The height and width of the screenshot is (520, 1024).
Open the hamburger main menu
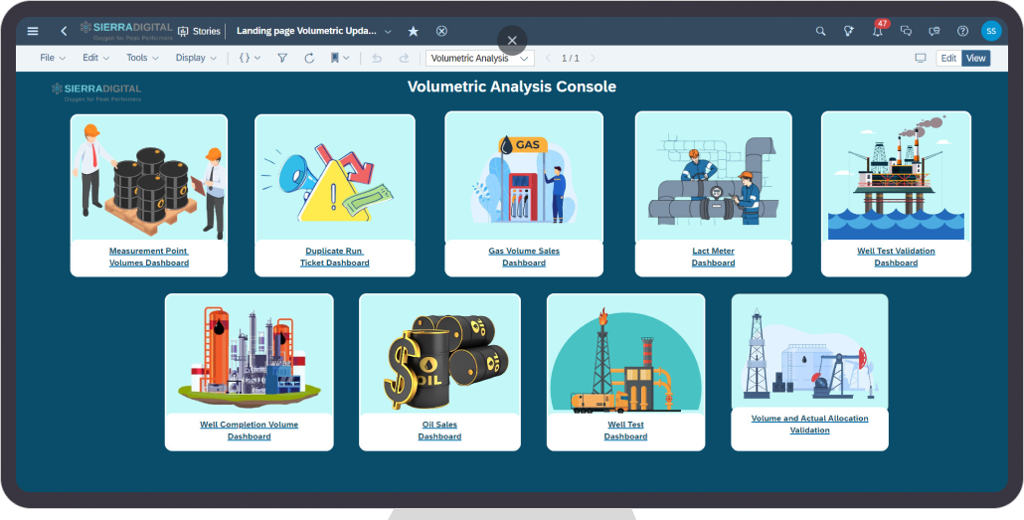(33, 31)
